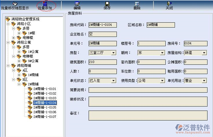Click the 保存 save icon
This screenshot has width=213, height=137.
[107, 3]
